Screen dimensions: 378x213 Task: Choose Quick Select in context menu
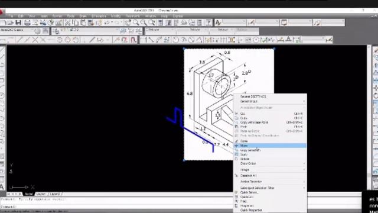(270, 192)
